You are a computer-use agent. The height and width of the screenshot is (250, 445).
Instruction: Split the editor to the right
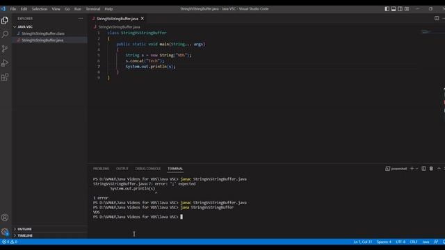[x=437, y=19]
